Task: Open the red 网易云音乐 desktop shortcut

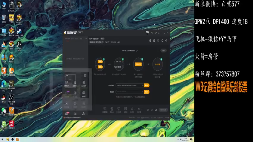Action: pyautogui.click(x=11, y=125)
